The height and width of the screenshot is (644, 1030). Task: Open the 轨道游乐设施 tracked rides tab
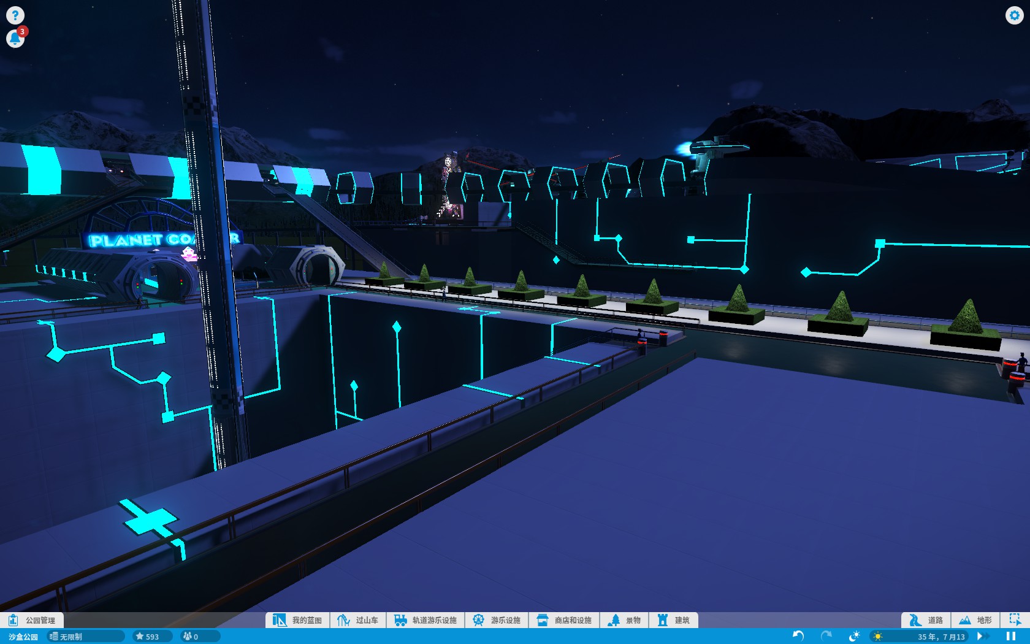tap(425, 620)
